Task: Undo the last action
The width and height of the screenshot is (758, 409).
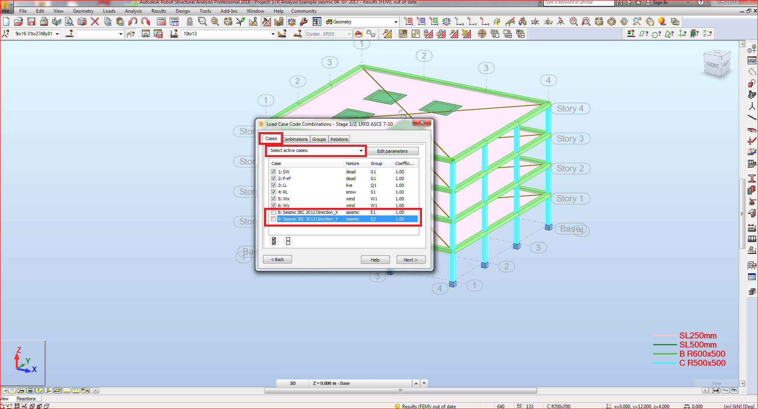Action: tap(133, 21)
